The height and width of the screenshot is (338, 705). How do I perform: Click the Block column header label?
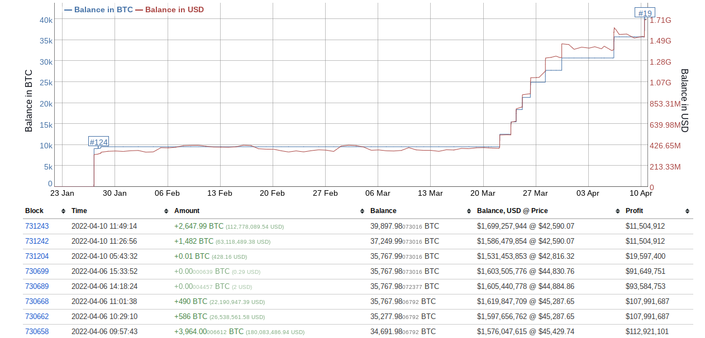click(x=34, y=211)
